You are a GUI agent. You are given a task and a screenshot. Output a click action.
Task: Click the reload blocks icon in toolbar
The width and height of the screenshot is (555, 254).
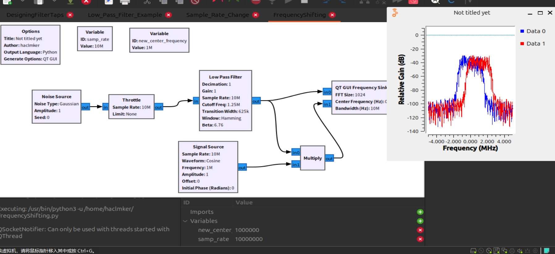[x=451, y=2]
